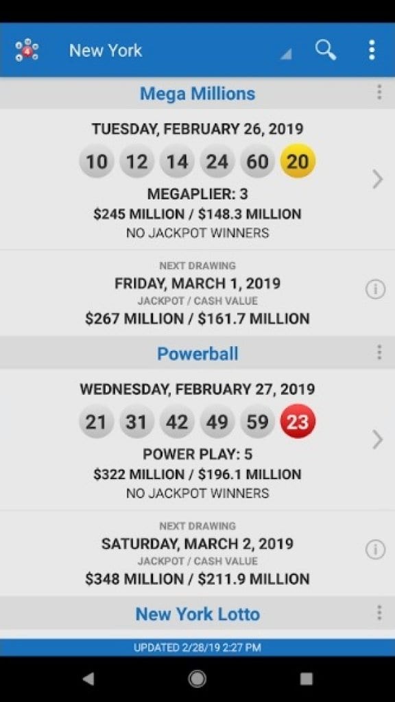Tap the UPDATED 2/28/19 status bar
Viewport: 395px width, 702px height.
point(197,645)
